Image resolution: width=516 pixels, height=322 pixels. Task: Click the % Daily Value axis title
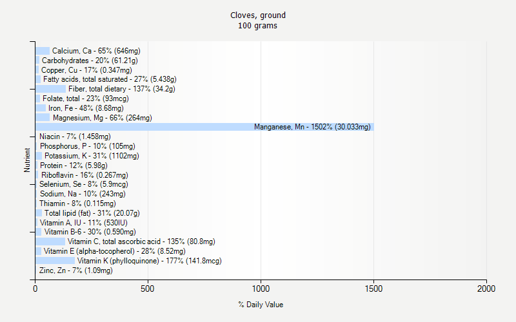pyautogui.click(x=261, y=305)
